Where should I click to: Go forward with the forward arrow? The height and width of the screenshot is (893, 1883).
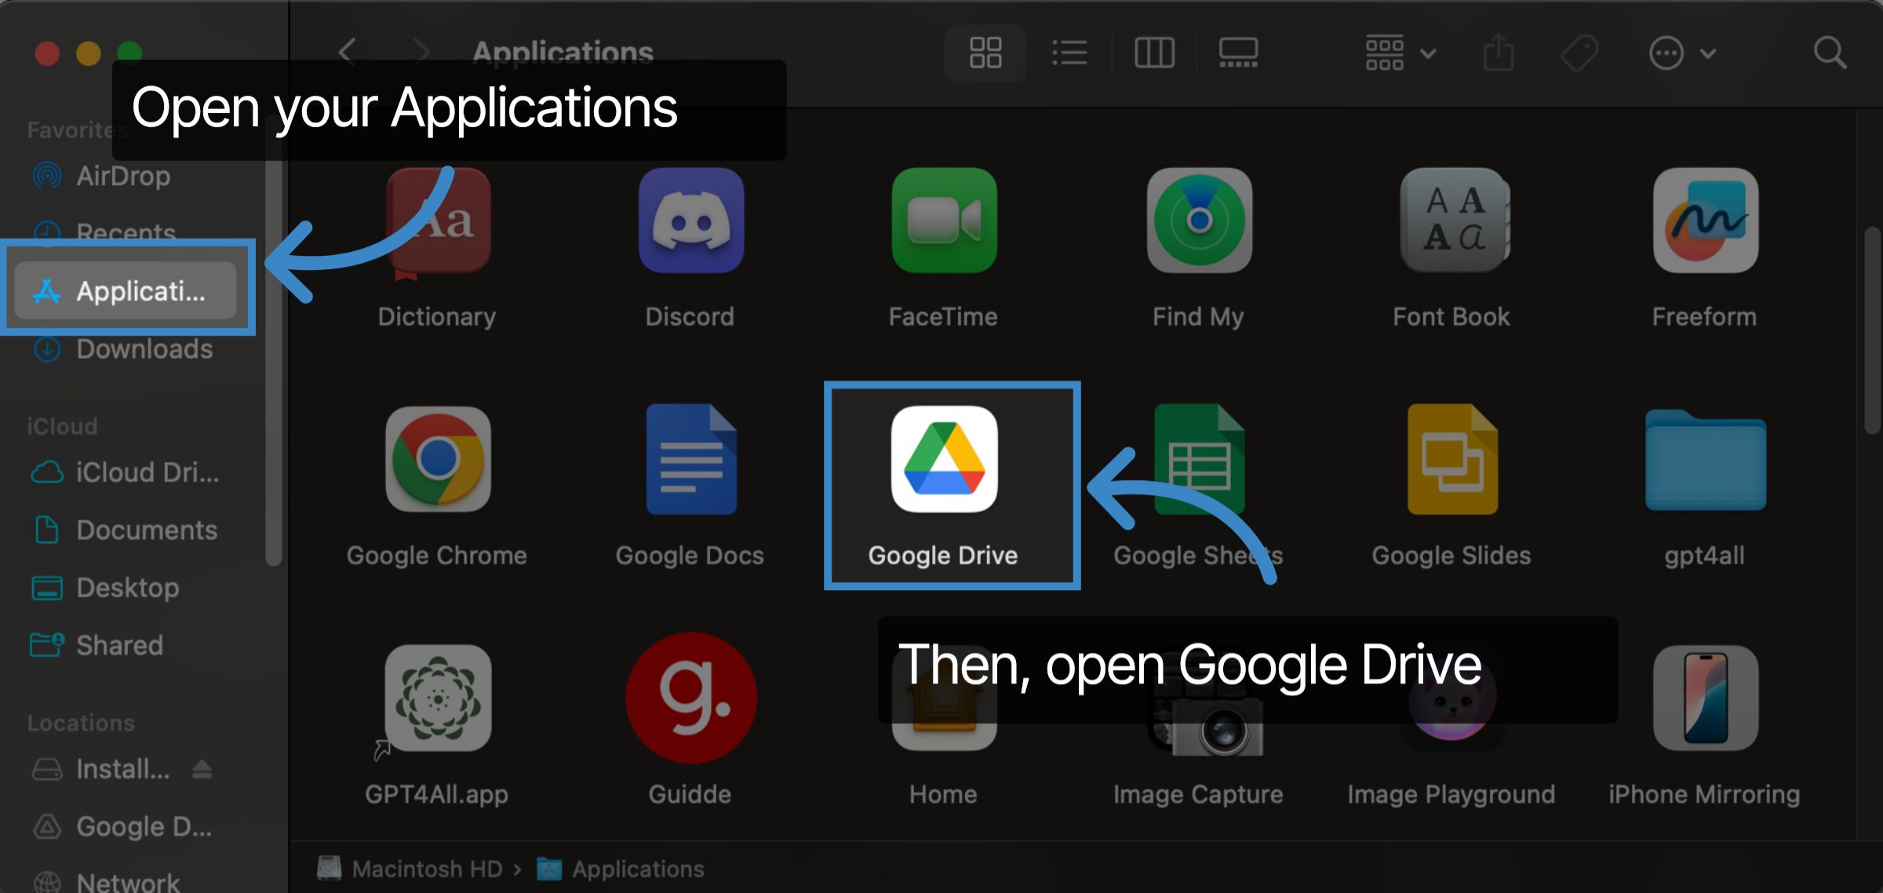pyautogui.click(x=422, y=52)
